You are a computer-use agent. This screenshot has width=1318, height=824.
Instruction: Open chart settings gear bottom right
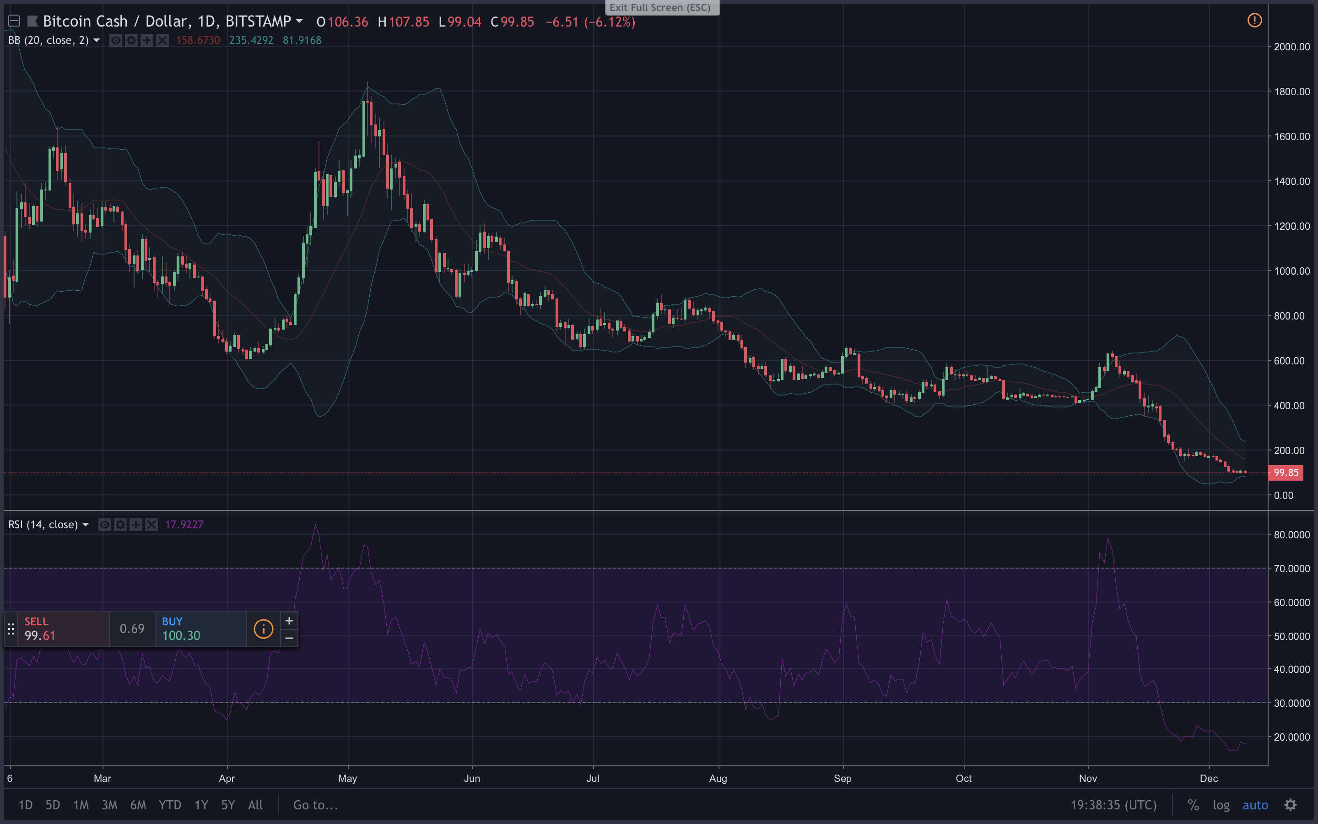pos(1291,805)
